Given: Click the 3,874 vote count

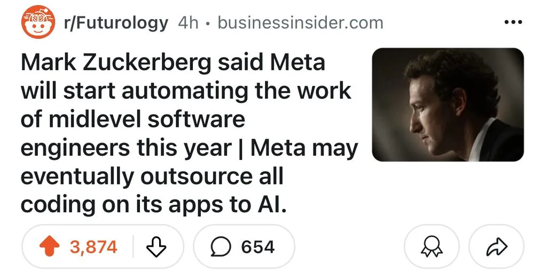Looking at the screenshot, I should (93, 247).
